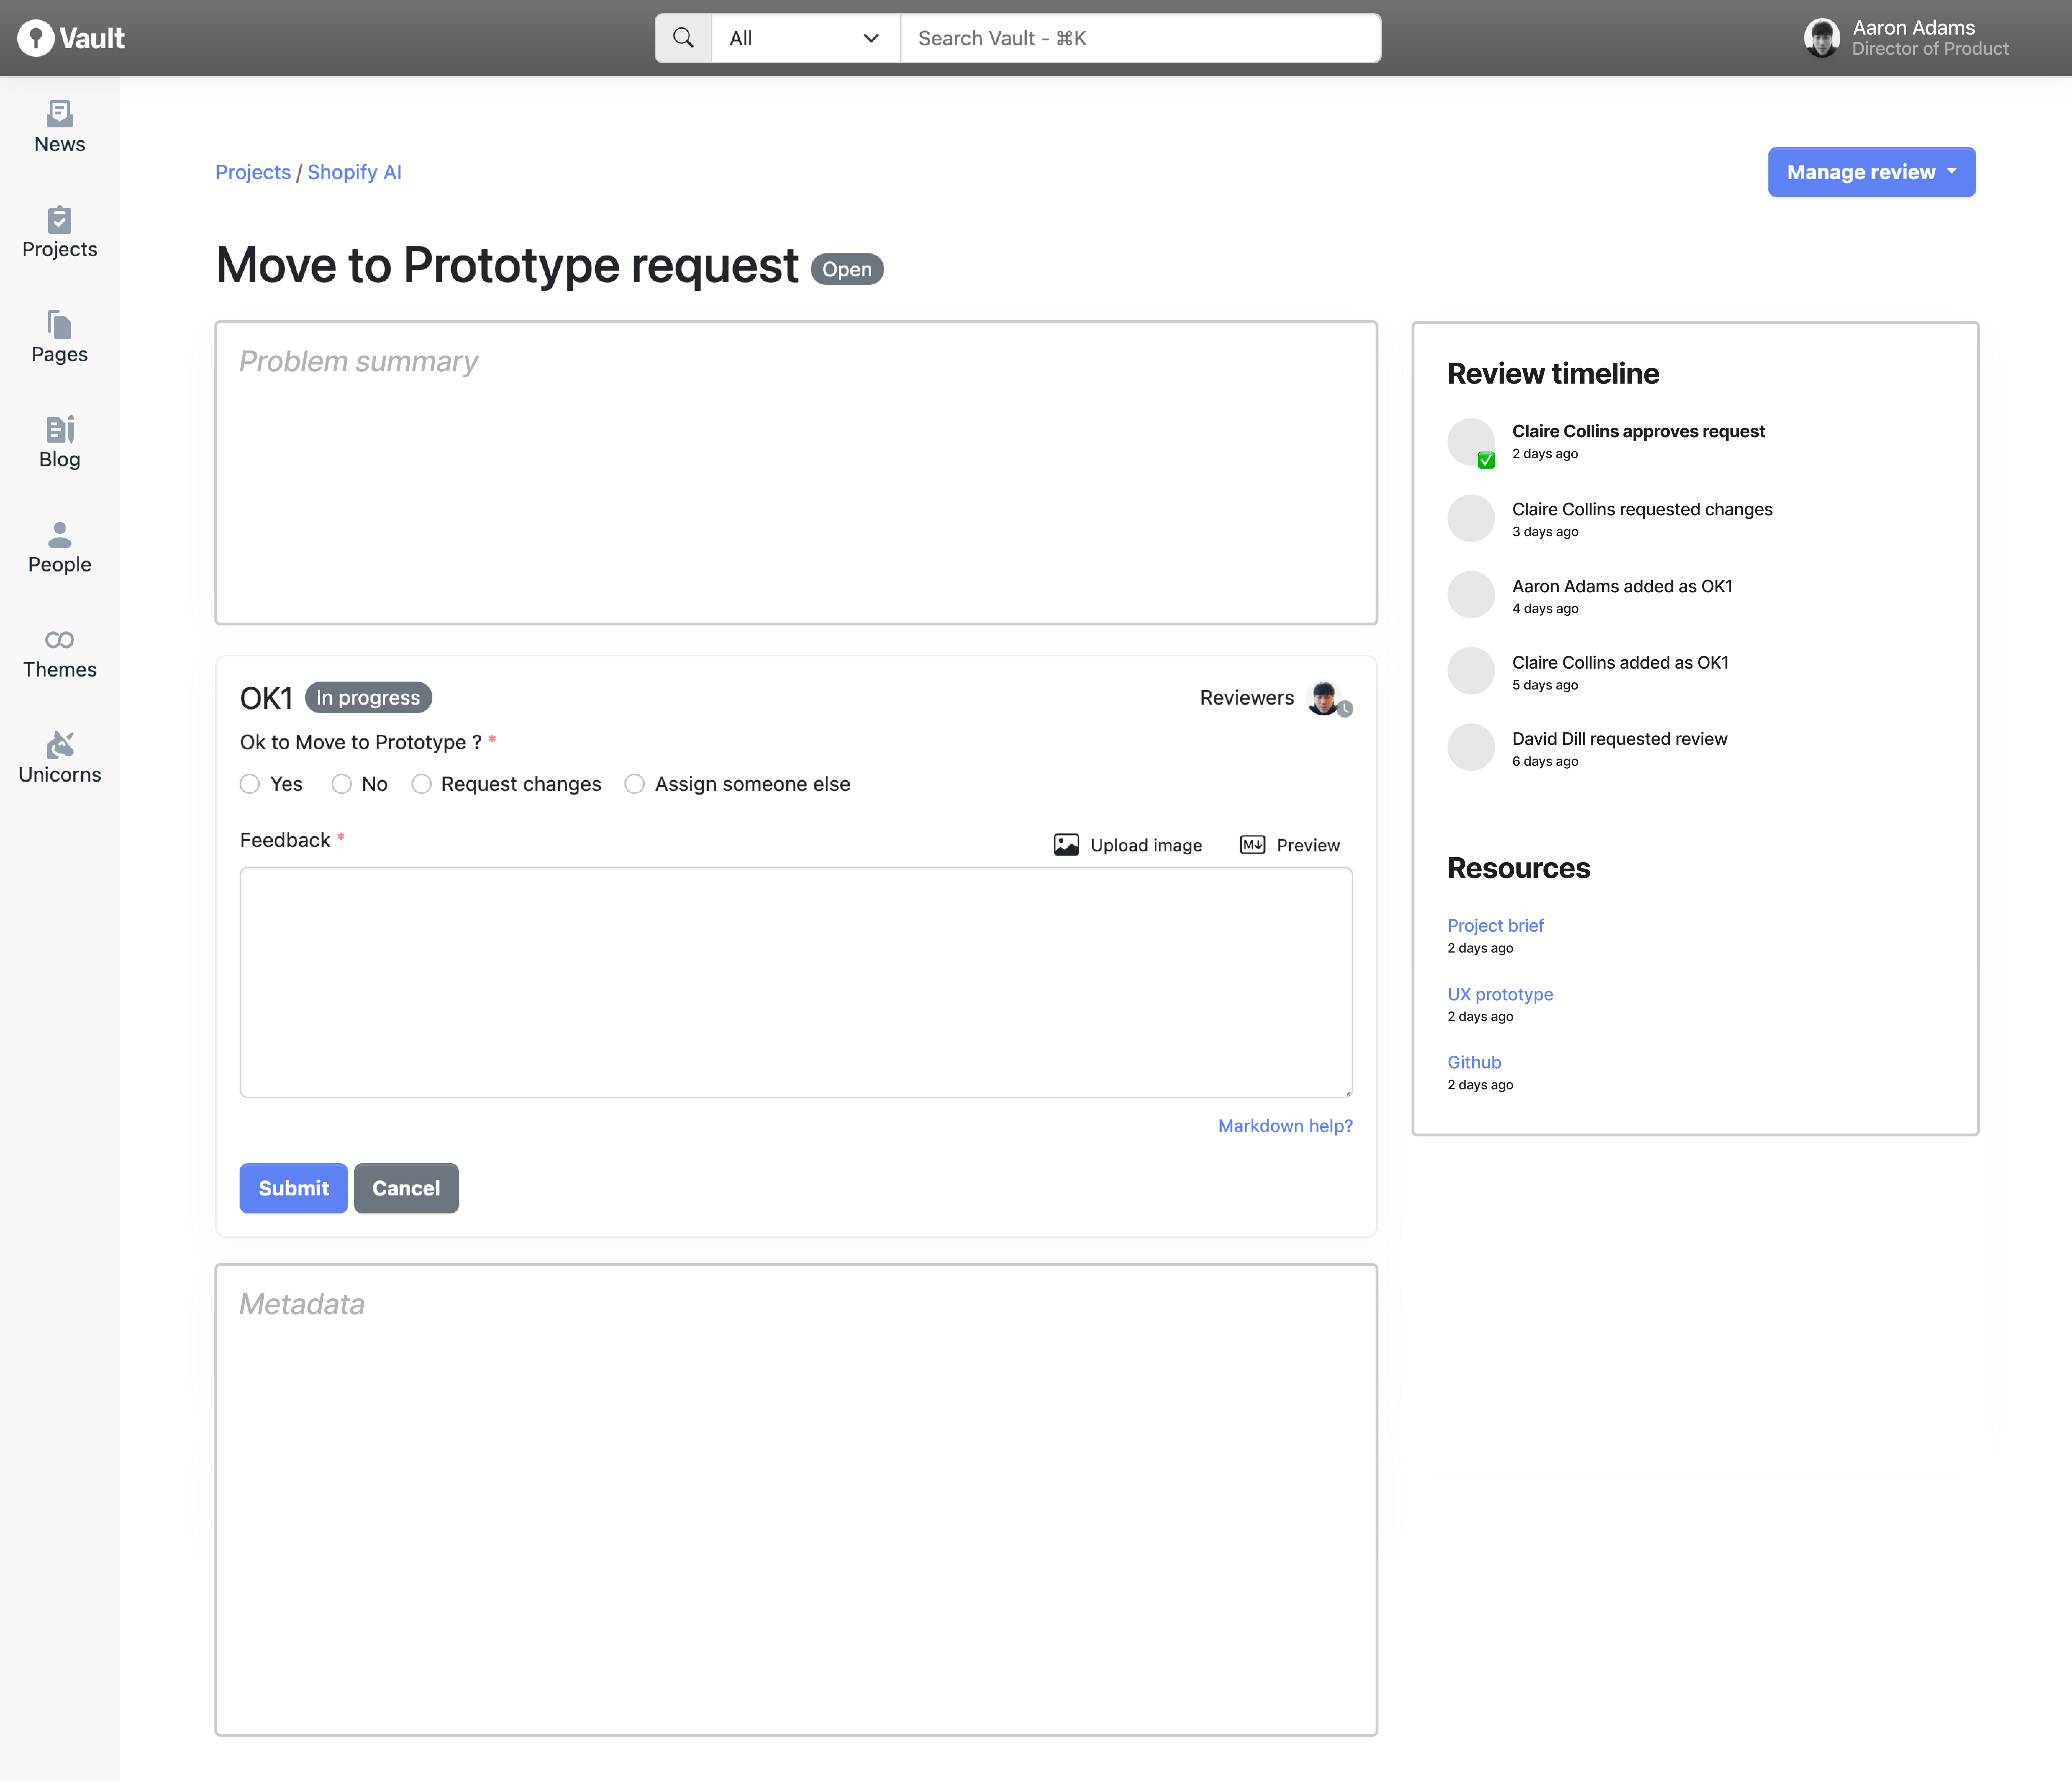This screenshot has height=1782, width=2072.
Task: Click avatar beside Claire Collins requested changes
Action: tap(1471, 518)
